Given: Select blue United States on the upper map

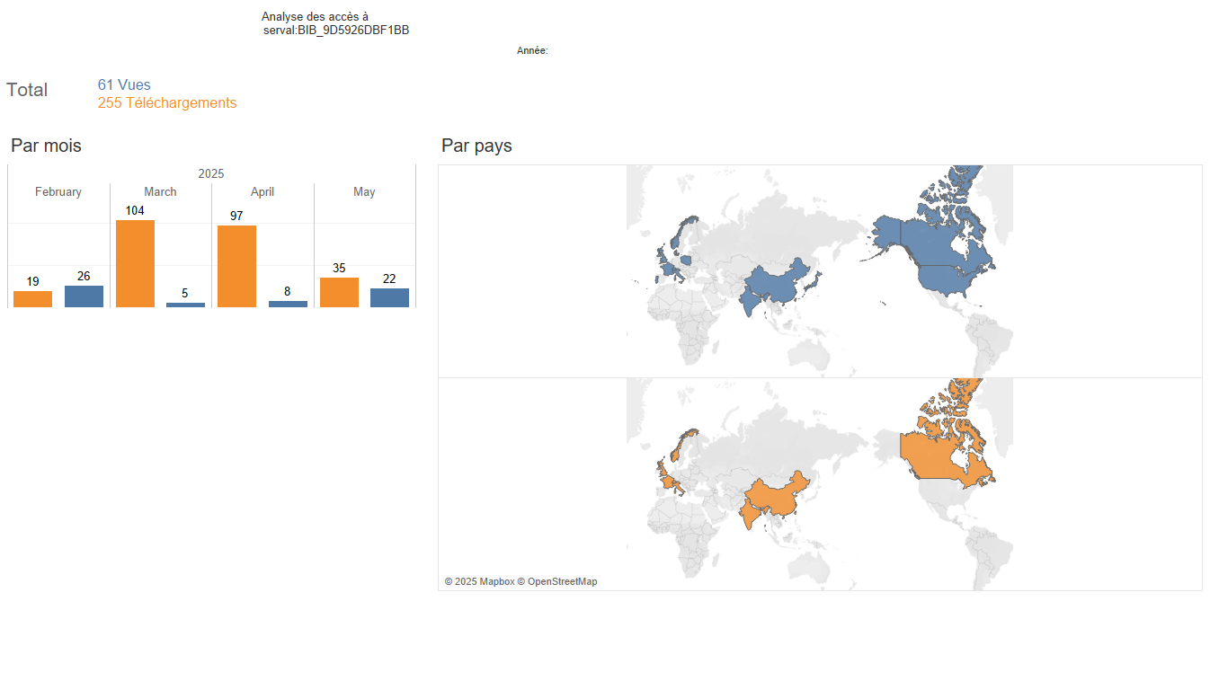Looking at the screenshot, I should tap(955, 280).
